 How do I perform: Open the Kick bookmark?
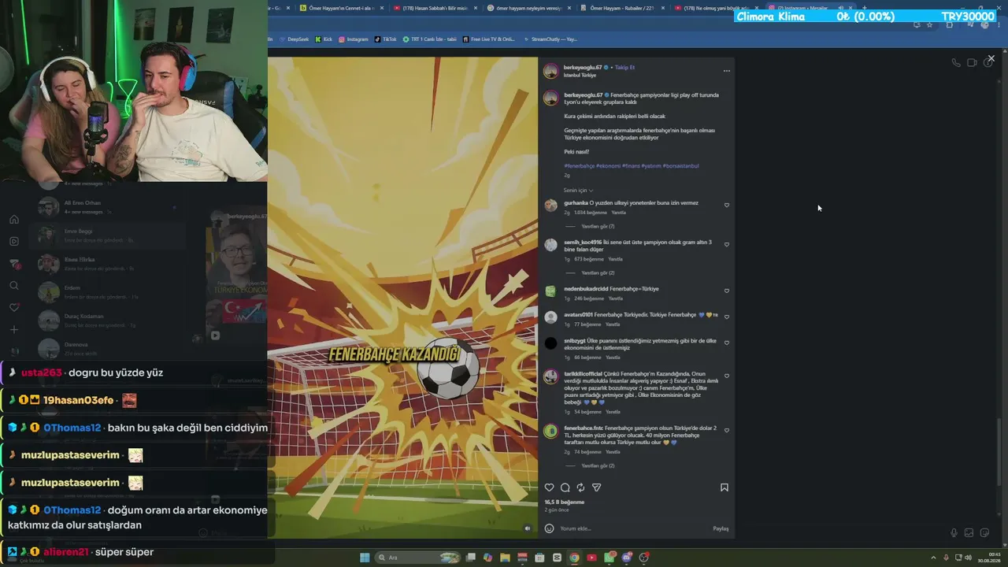[324, 39]
